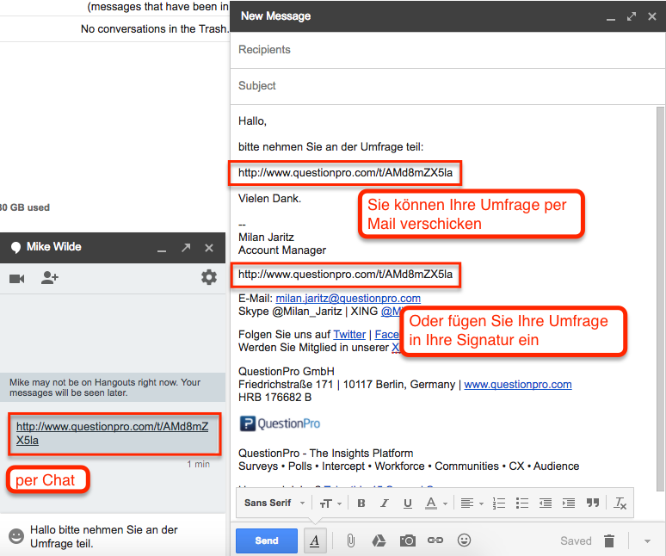Screen dimensions: 666x556
Task: Insert a link in the message
Action: (x=435, y=541)
